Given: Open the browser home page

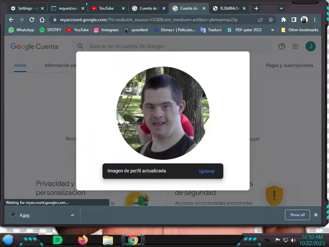Looking at the screenshot, I should [x=42, y=20].
